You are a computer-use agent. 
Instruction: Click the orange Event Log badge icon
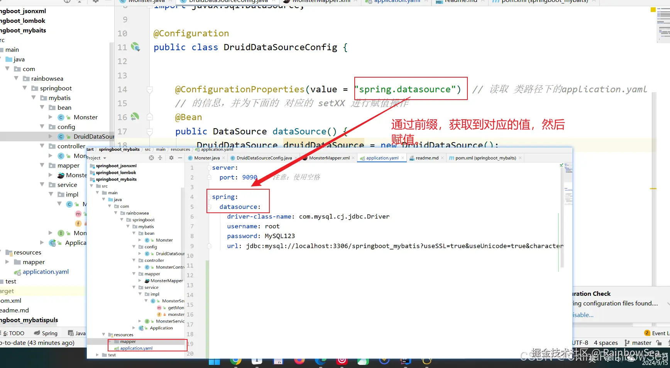[647, 333]
